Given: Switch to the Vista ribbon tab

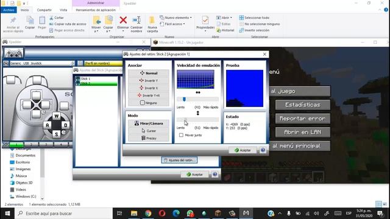Looking at the screenshot, I should point(63,10).
